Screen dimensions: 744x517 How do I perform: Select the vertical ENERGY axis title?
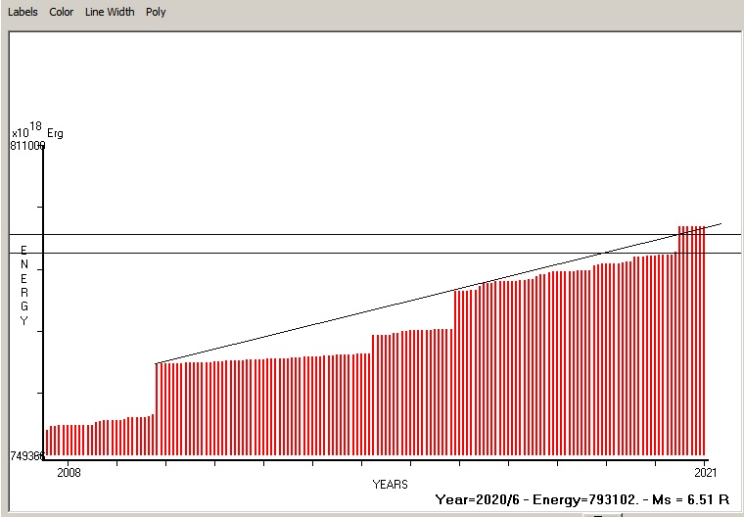coord(24,286)
